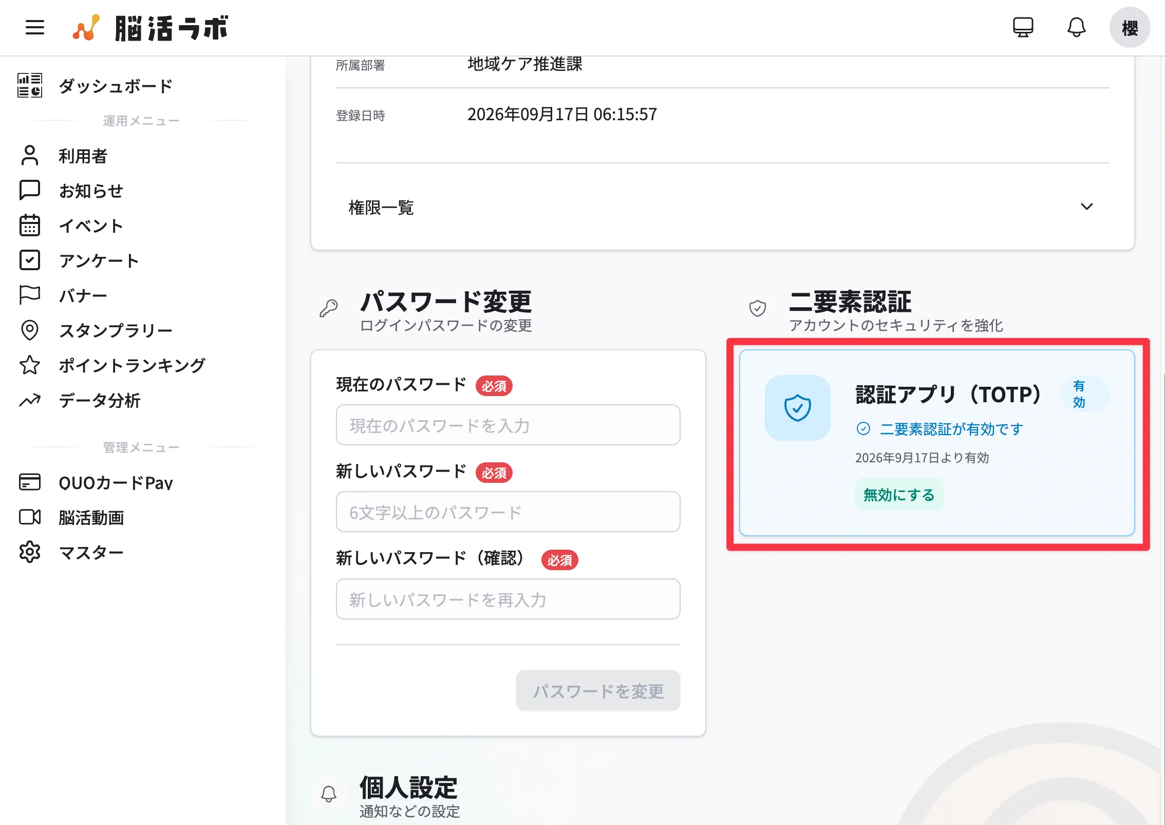Viewport: 1165px width, 825px height.
Task: Open バナー menu label
Action: [83, 295]
